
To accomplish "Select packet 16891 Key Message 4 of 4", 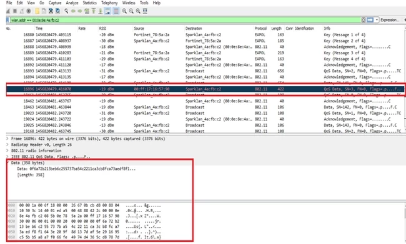I will tap(204, 59).
